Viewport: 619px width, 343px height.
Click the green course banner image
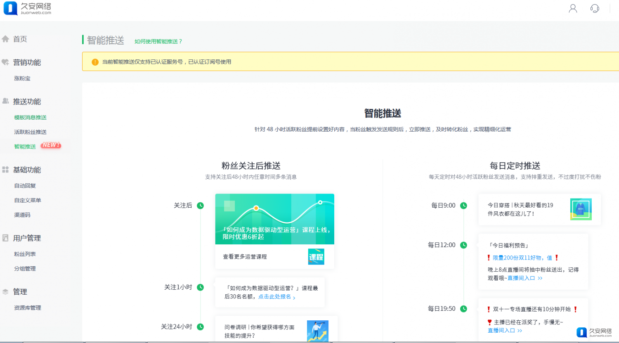tap(274, 219)
